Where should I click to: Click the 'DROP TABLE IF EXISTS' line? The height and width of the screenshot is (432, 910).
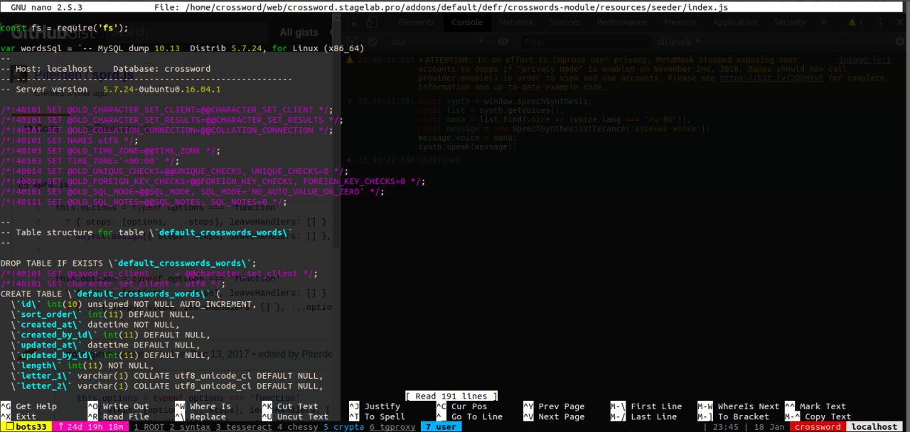128,263
